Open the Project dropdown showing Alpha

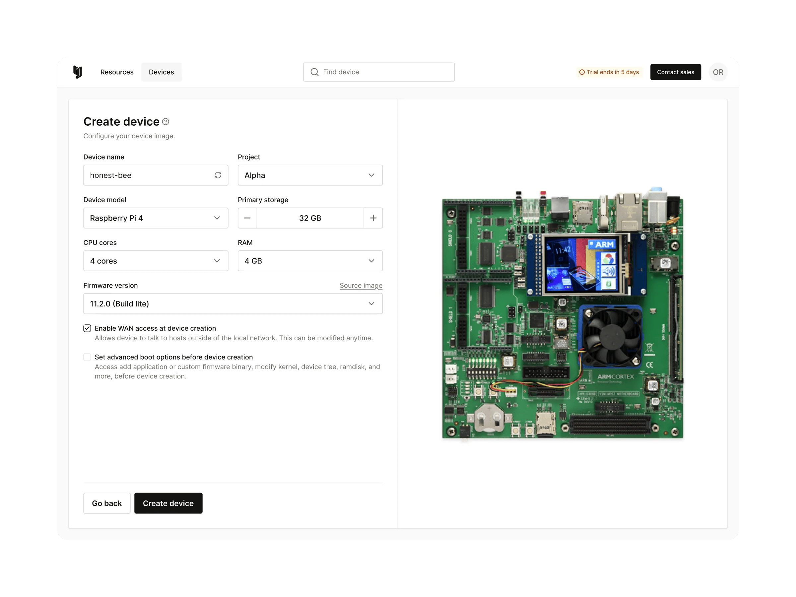(x=310, y=175)
